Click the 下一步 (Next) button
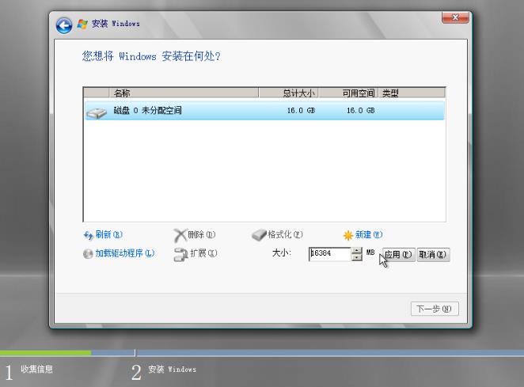 pos(435,309)
